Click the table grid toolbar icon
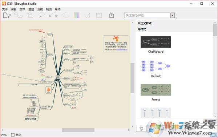 point(99,15)
